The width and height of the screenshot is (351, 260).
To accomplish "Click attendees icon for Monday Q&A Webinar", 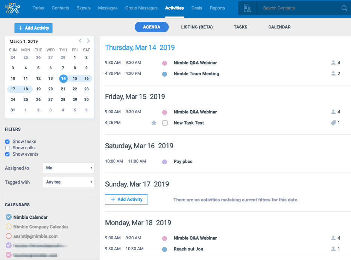I will (333, 238).
